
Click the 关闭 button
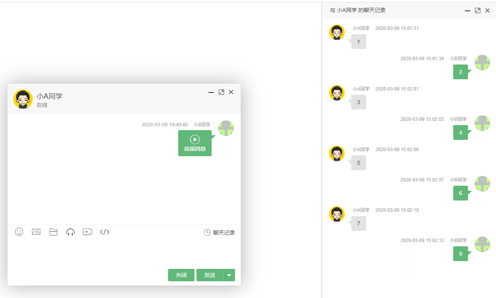181,275
